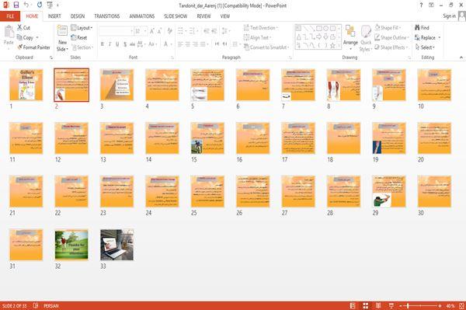The height and width of the screenshot is (310, 466).
Task: Open the Layout dropdown
Action: 82,28
